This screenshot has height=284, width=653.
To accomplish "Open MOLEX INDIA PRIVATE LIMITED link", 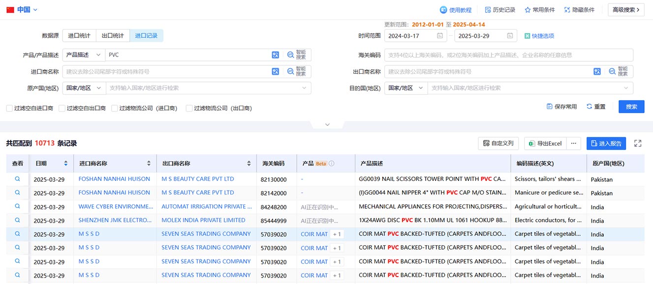I will click(203, 220).
